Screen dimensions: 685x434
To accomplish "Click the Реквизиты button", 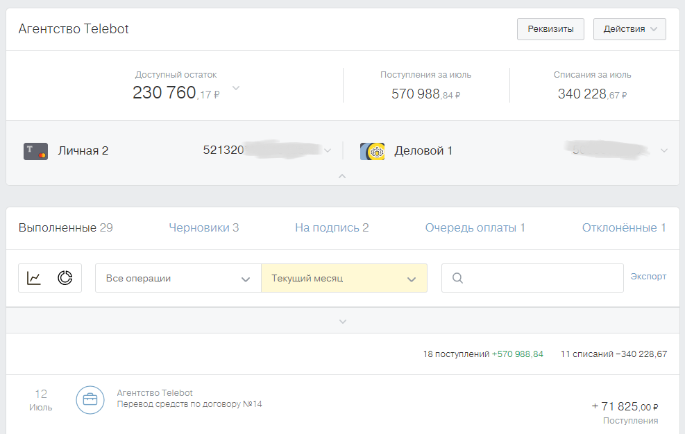I will pyautogui.click(x=550, y=29).
